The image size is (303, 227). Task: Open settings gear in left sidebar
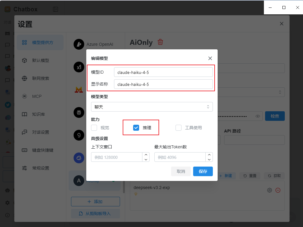(x=7, y=202)
